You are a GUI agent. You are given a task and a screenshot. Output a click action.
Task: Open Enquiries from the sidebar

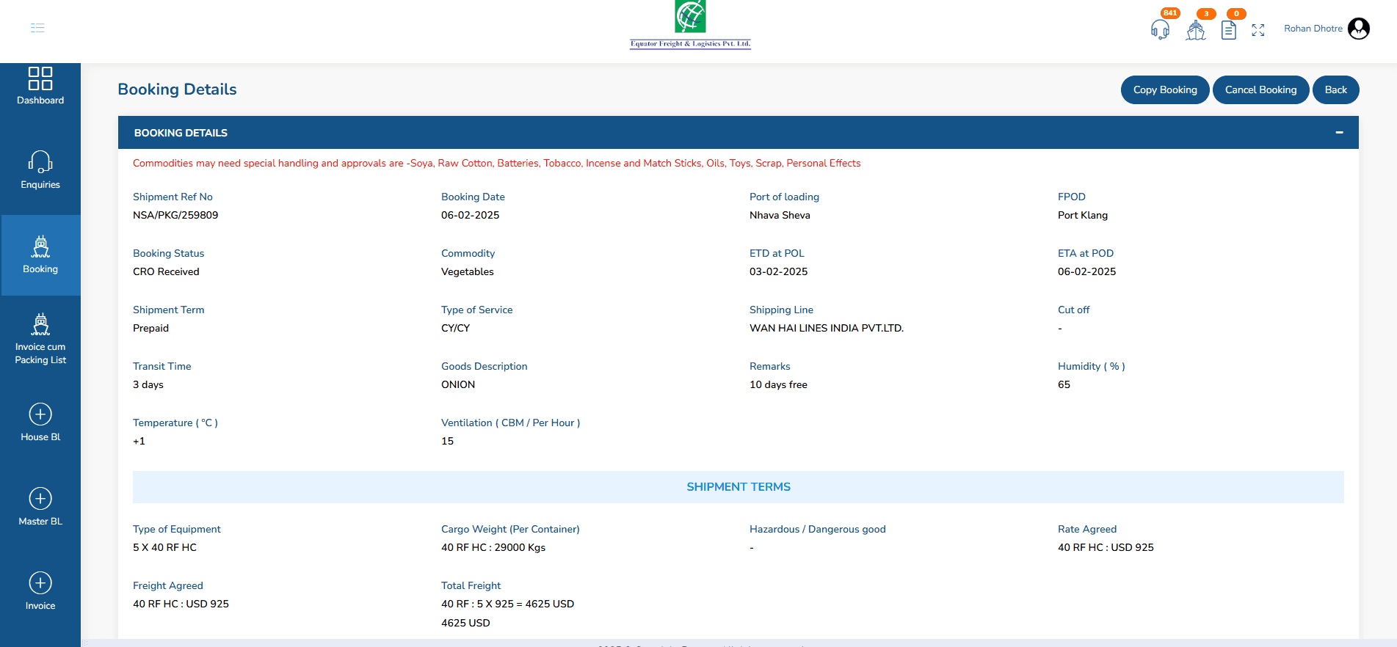click(x=40, y=170)
